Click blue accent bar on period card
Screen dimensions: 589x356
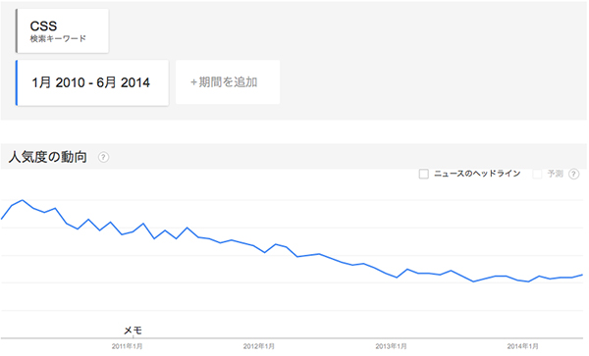click(x=17, y=83)
